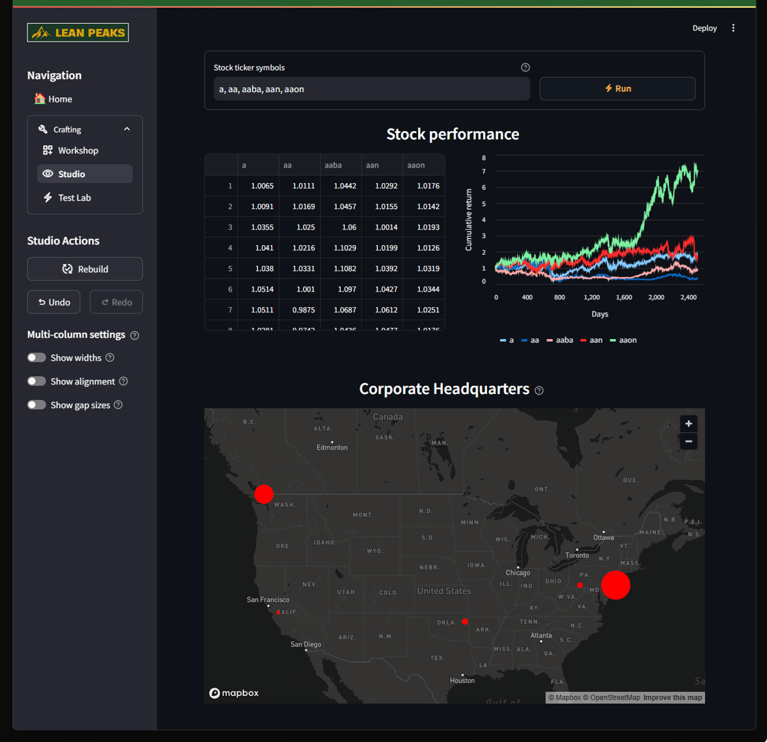Open the OpenStreetMap attribution link
The image size is (767, 742).
(x=612, y=698)
